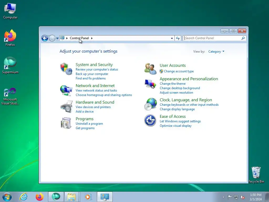Select the Firefox desktop shortcut
The width and height of the screenshot is (269, 202).
10,38
